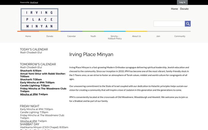Click Friday Night Friday Mincha at The Woodmere Club
The height and width of the screenshot is (130, 208).
tap(42, 117)
